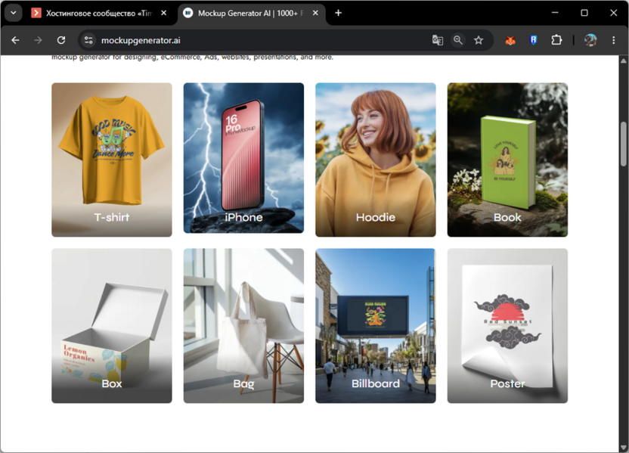Open the Bag mockup category
Image resolution: width=629 pixels, height=453 pixels.
click(243, 325)
